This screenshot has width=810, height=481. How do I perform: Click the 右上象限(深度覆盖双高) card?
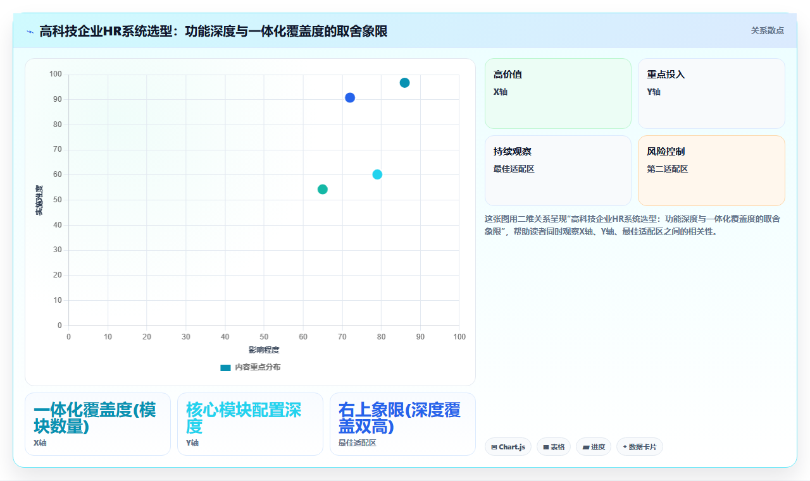coord(402,424)
